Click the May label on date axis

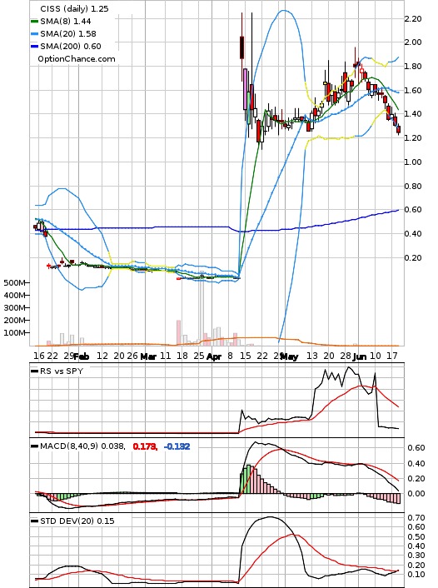coord(289,356)
